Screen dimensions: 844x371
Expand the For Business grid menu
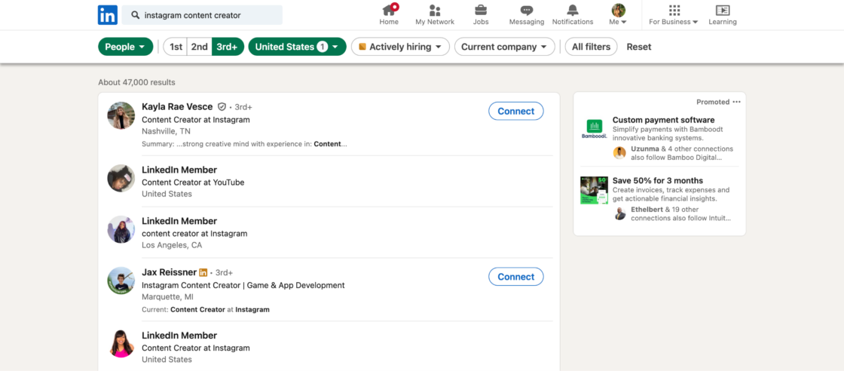pyautogui.click(x=674, y=15)
